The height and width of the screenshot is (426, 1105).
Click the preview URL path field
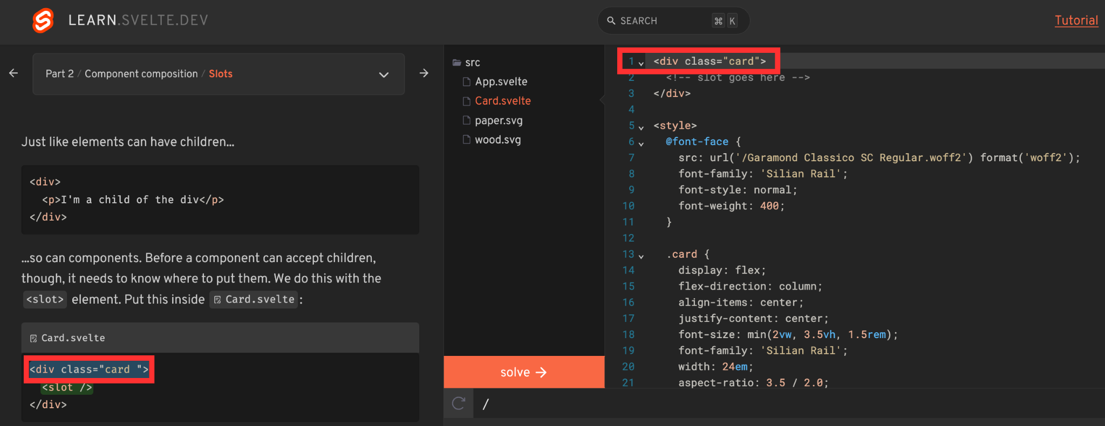point(789,403)
